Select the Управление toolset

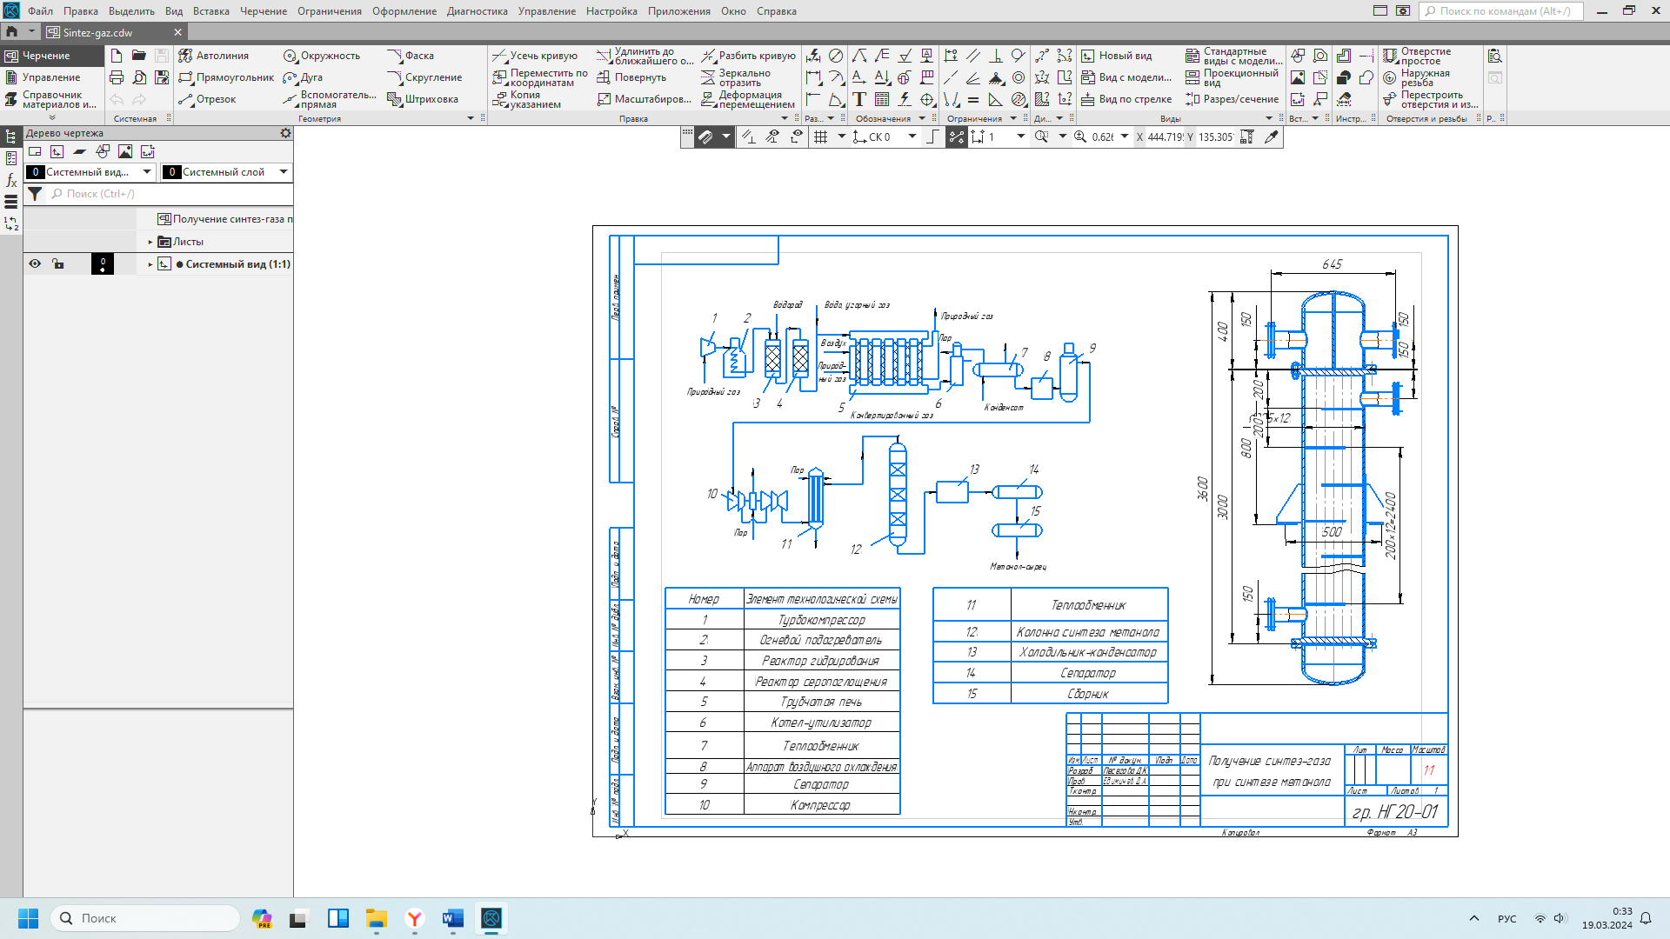point(51,77)
